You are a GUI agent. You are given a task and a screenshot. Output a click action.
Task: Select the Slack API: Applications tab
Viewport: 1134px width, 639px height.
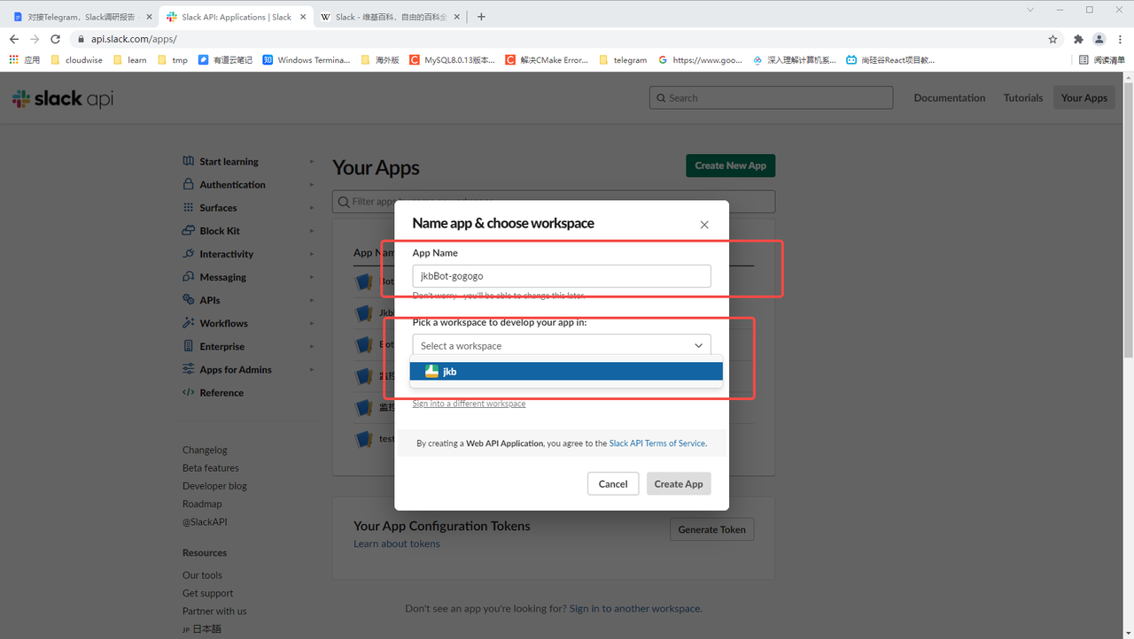pyautogui.click(x=236, y=17)
